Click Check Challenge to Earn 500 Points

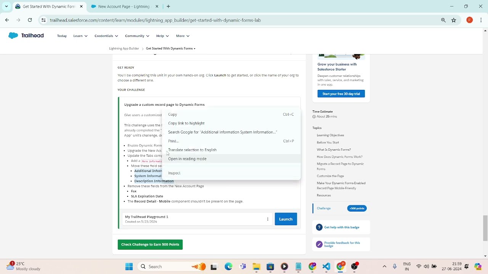pos(150,244)
